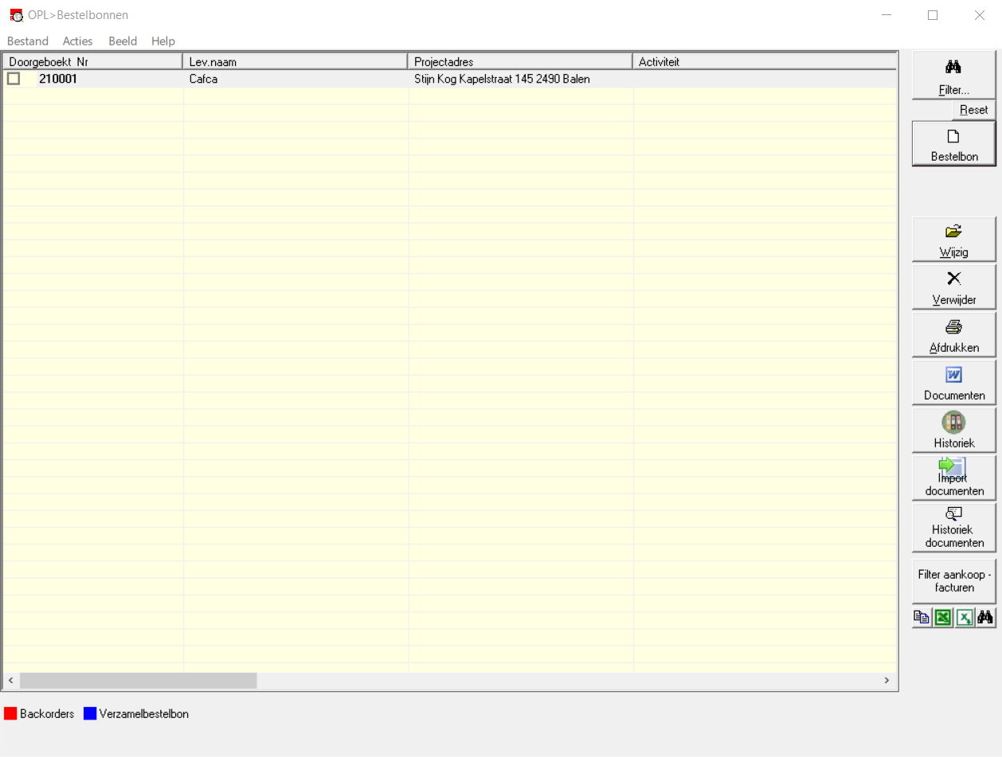The height and width of the screenshot is (757, 1002).
Task: Close the OPL Bestelbonnen window
Action: (980, 15)
